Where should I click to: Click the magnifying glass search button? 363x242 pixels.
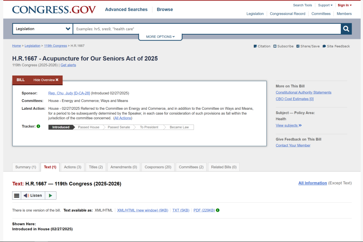pos(346,29)
